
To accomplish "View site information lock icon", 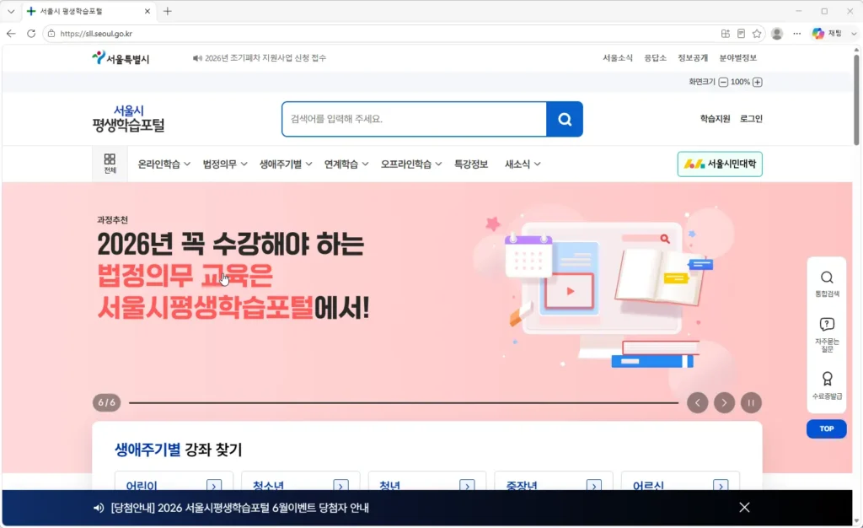I will click(x=51, y=34).
